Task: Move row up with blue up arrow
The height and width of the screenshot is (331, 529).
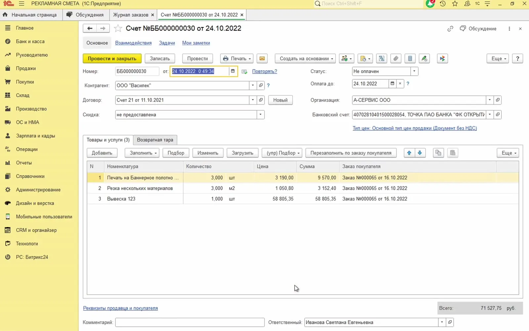Action: 409,153
